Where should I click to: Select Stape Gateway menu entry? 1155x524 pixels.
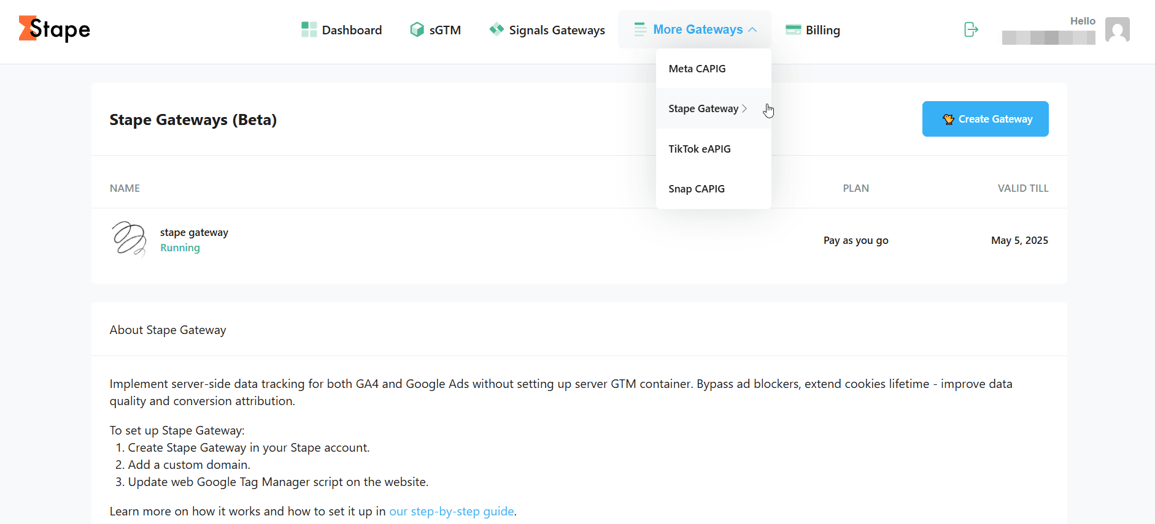[x=713, y=108]
